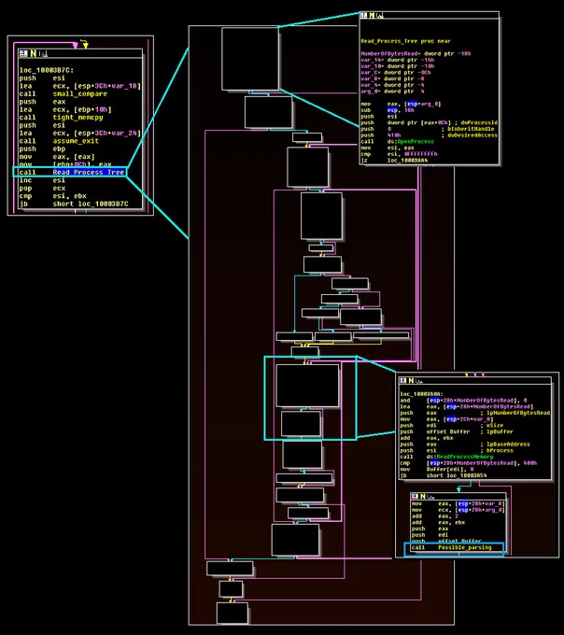The width and height of the screenshot is (564, 635).
Task: Click the 'push 0' line commented bInheritHandle
Action: point(428,129)
